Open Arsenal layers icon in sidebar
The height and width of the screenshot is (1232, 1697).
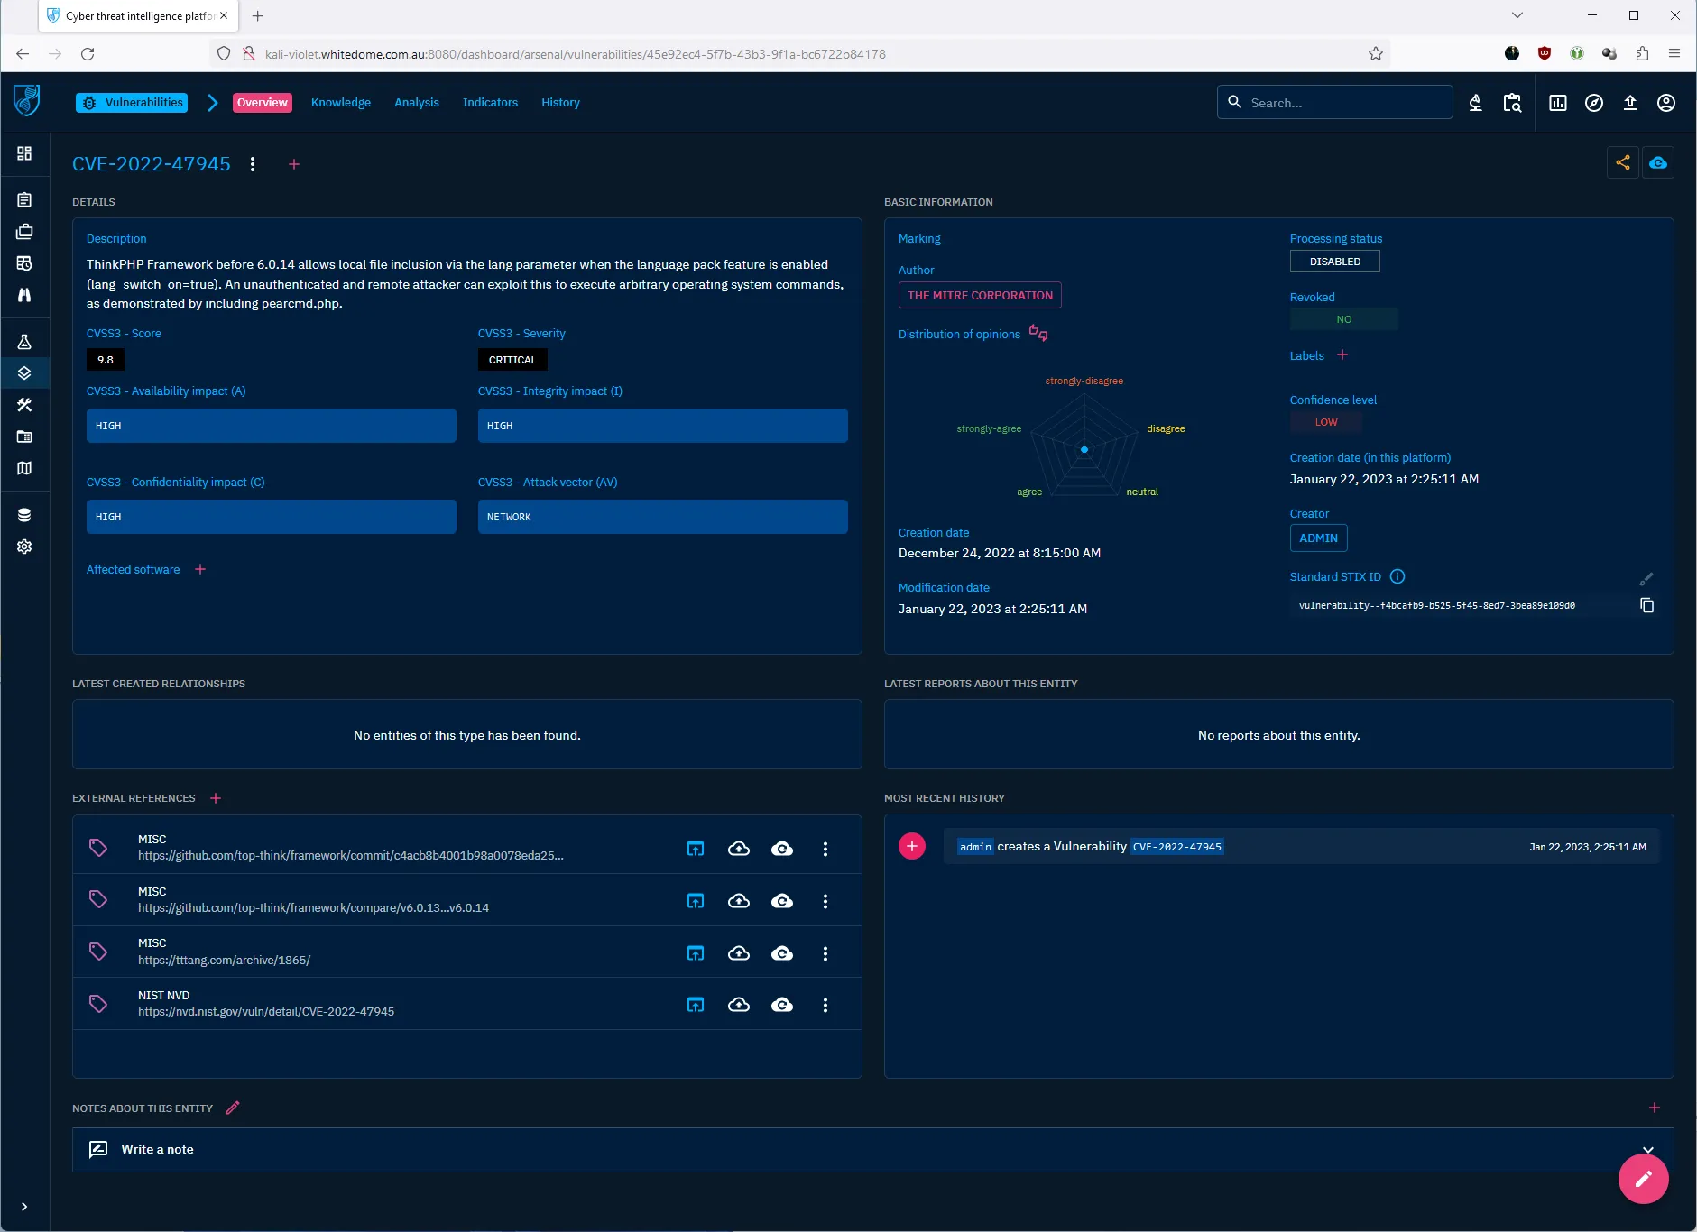(x=24, y=373)
